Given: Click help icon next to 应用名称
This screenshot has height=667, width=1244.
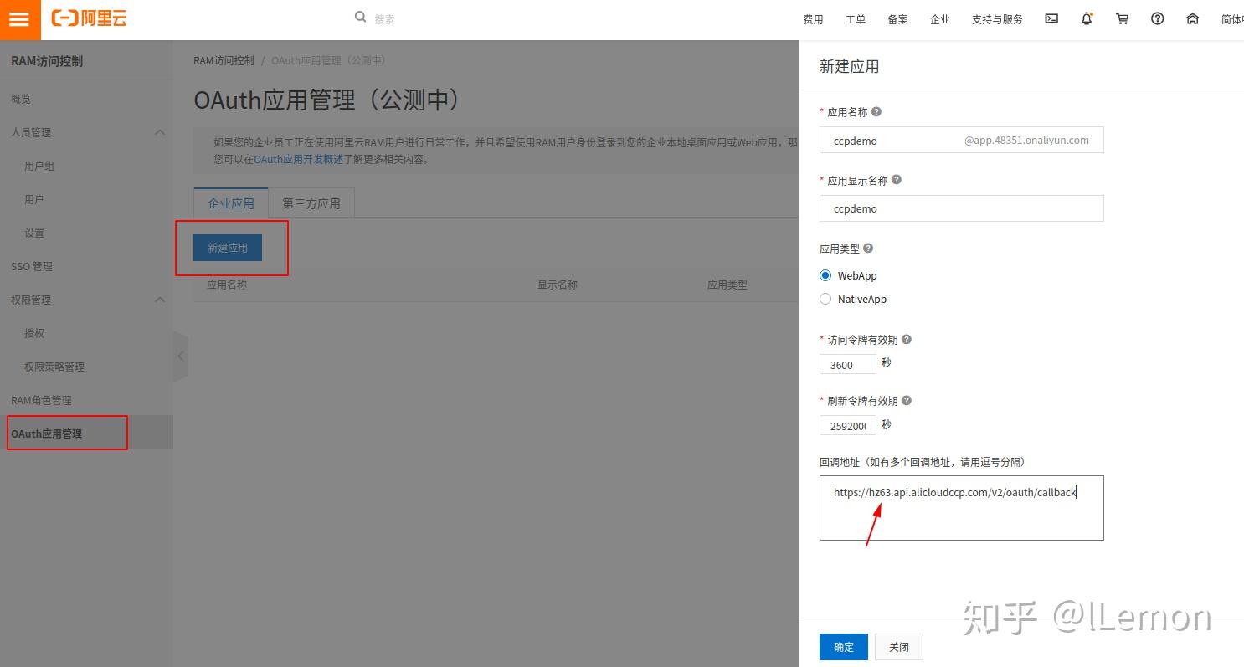Looking at the screenshot, I should tap(876, 111).
